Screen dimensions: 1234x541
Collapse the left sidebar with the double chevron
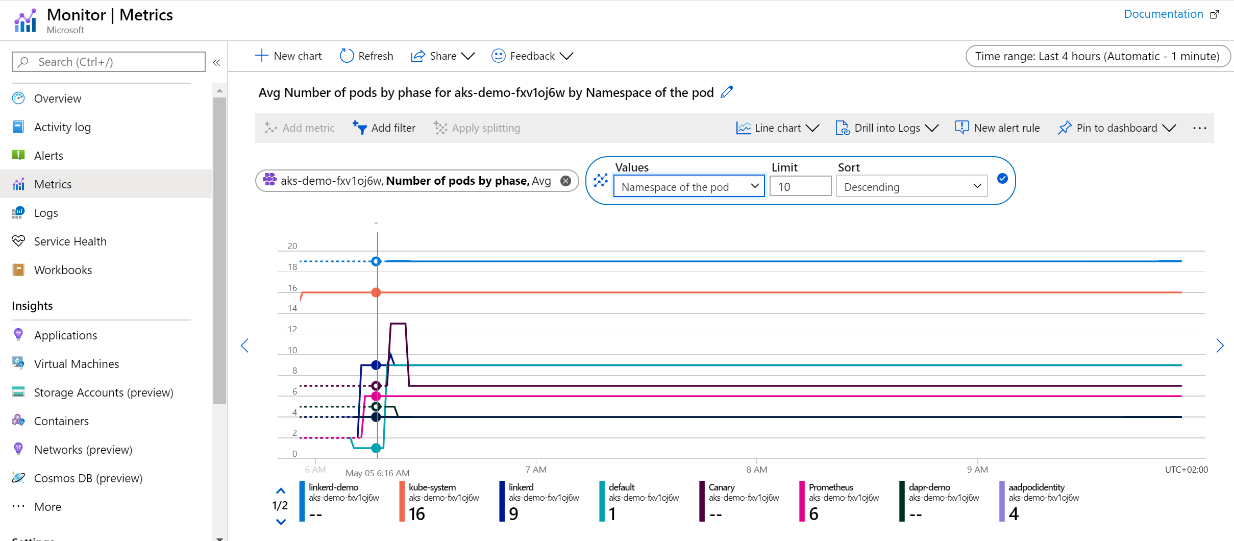[x=216, y=62]
